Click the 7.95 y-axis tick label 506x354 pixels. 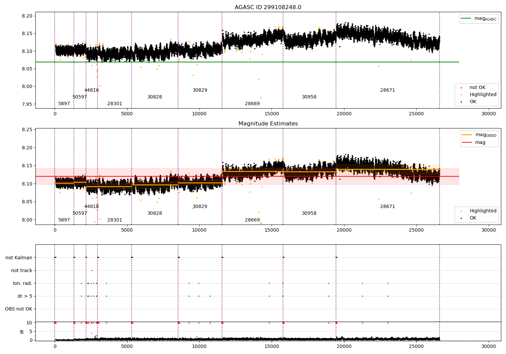(27, 104)
